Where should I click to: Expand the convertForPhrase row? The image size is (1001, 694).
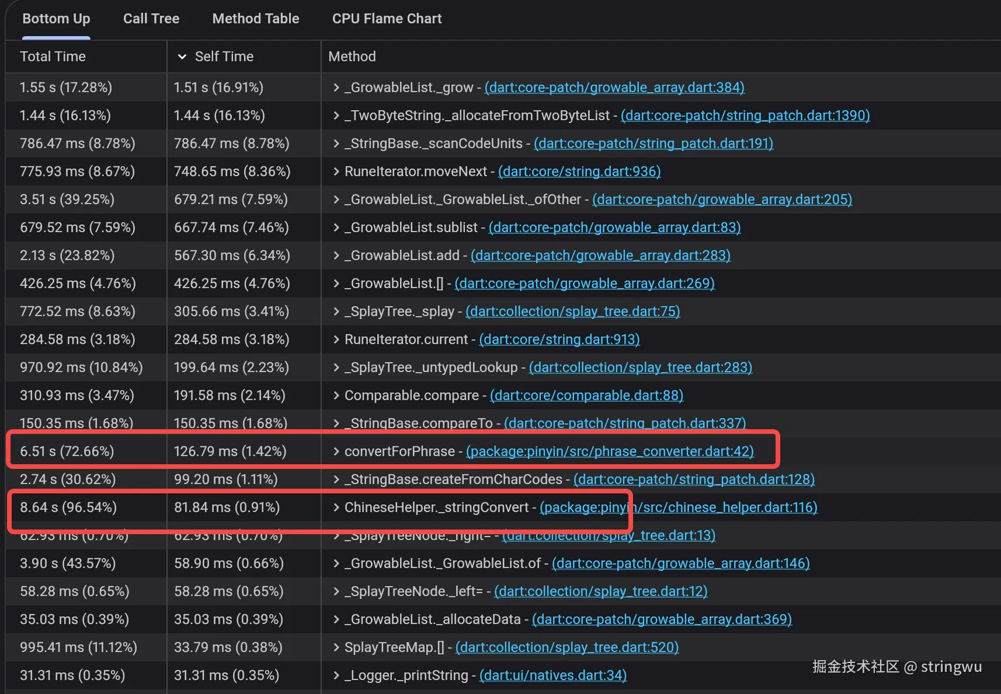coord(336,451)
